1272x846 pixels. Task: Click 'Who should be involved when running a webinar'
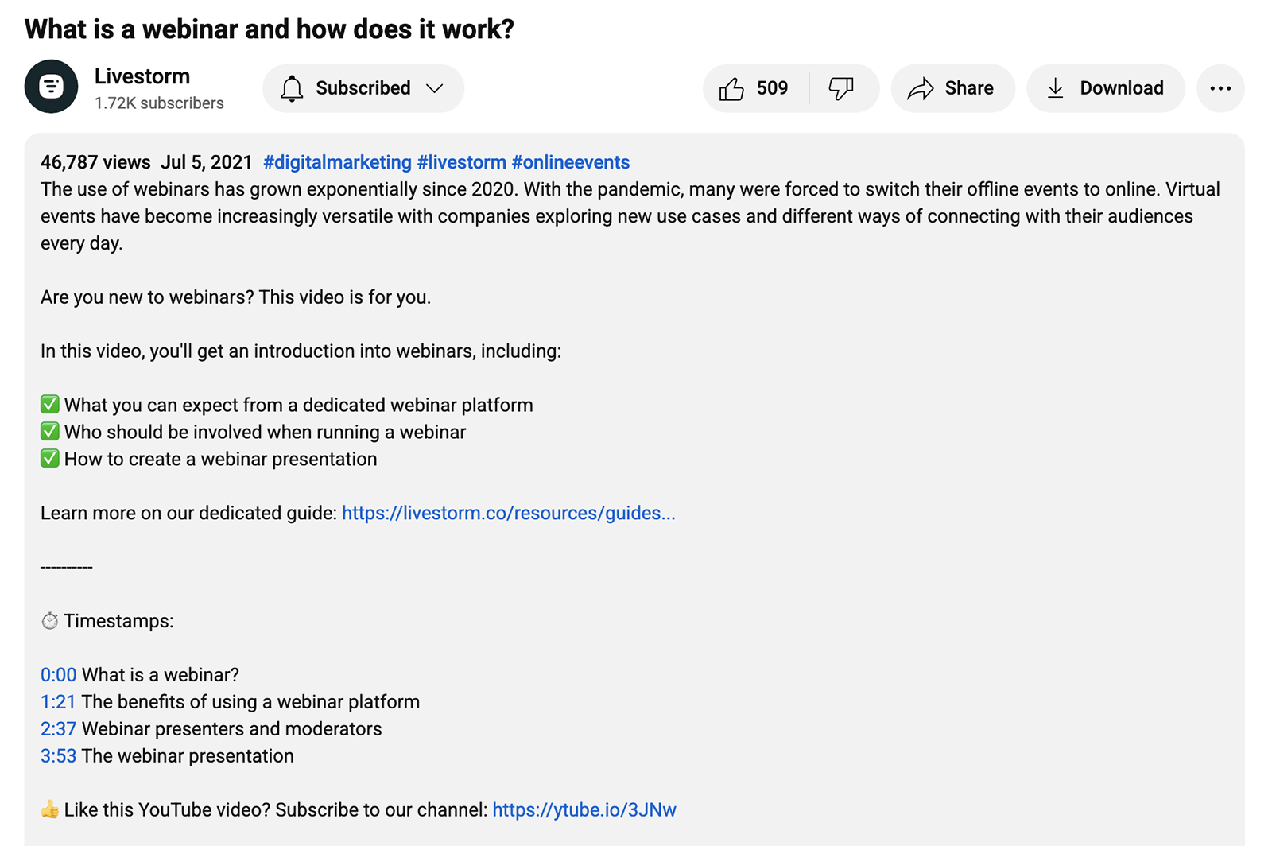(x=265, y=432)
